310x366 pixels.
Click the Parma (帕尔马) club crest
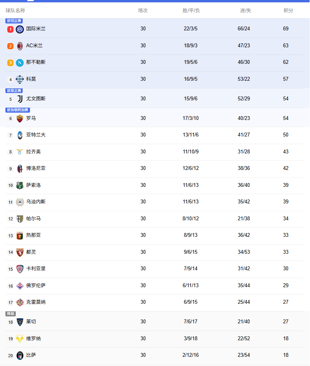coord(20,219)
